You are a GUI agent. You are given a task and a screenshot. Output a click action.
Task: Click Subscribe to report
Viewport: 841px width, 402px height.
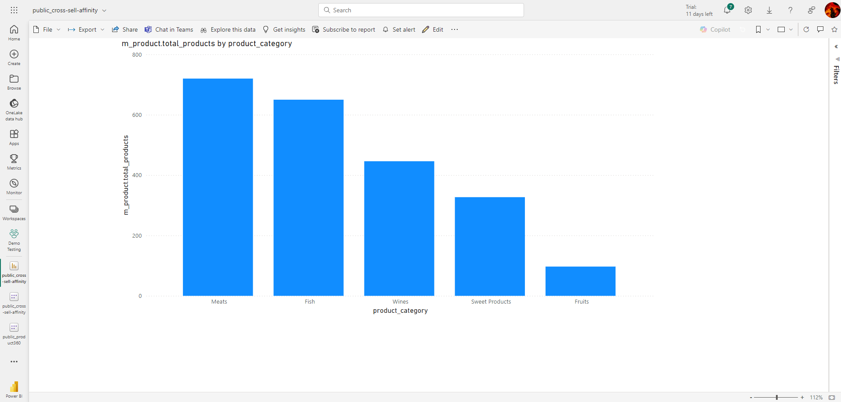[x=344, y=29]
